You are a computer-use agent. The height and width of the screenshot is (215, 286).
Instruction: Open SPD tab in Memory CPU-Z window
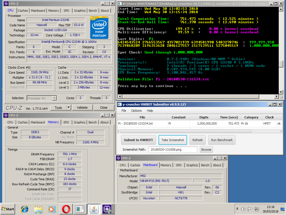(x=66, y=122)
